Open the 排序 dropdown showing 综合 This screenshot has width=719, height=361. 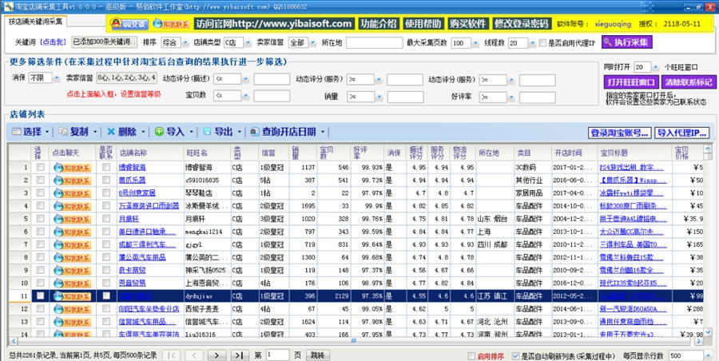click(x=185, y=43)
